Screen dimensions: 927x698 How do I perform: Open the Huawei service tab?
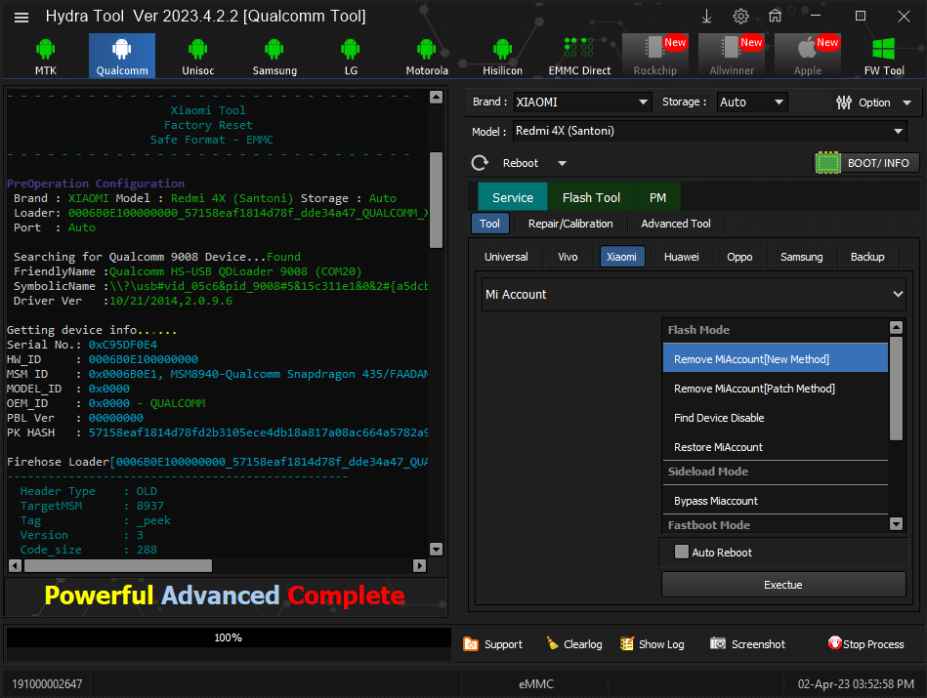pyautogui.click(x=681, y=257)
